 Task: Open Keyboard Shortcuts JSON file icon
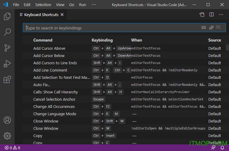pos(202,15)
